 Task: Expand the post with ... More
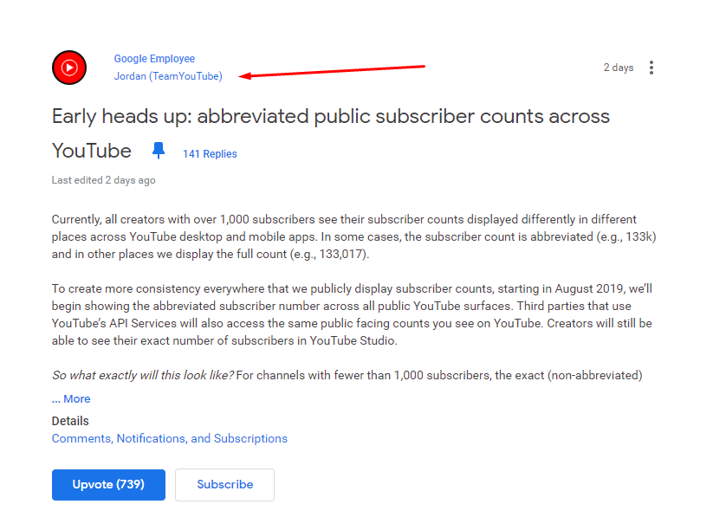coord(71,398)
